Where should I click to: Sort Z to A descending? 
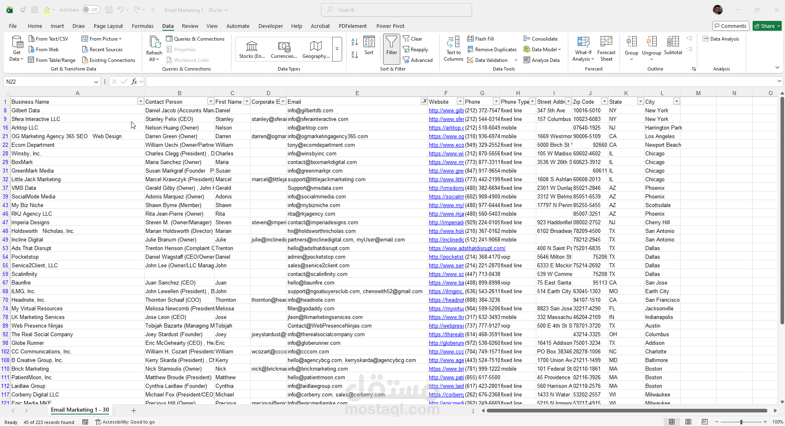pyautogui.click(x=355, y=55)
